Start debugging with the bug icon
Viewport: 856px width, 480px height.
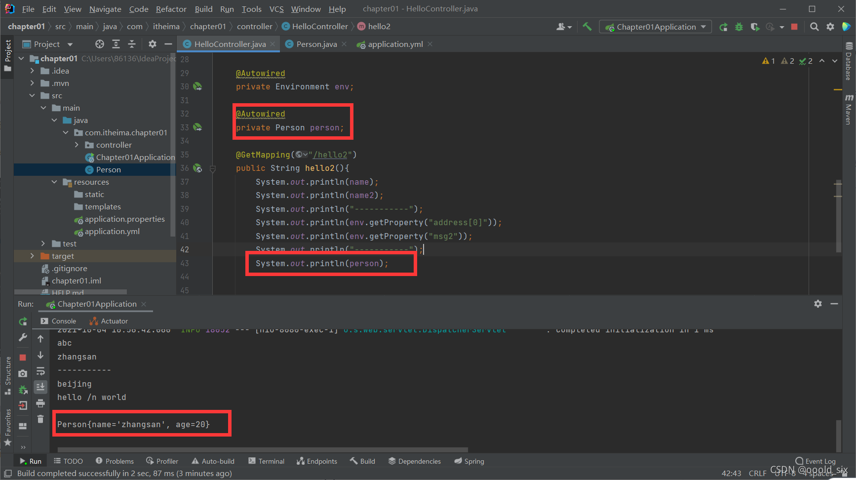coord(739,27)
